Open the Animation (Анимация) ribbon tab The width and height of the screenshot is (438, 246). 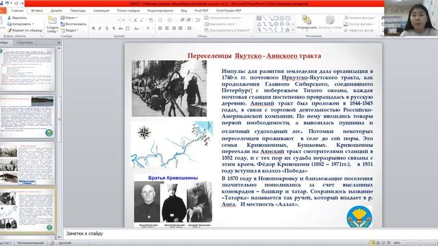click(101, 11)
